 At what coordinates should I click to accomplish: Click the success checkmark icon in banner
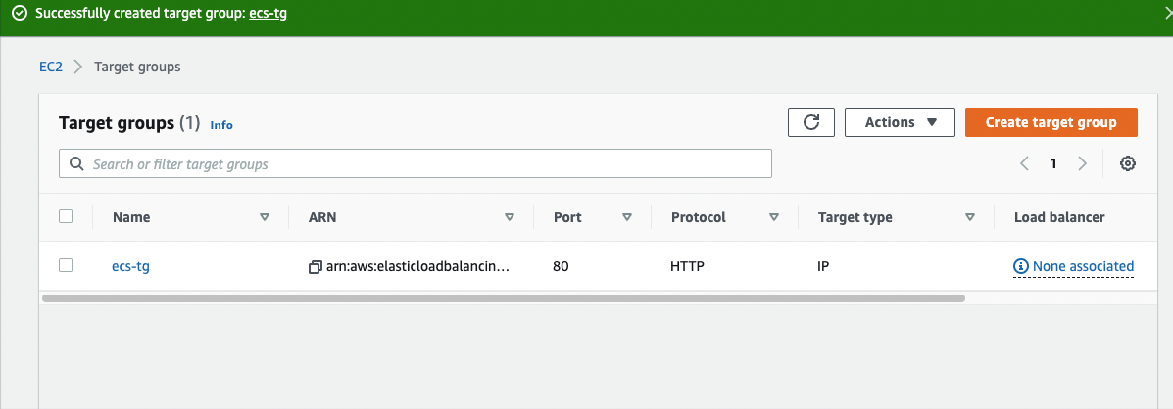(x=20, y=14)
